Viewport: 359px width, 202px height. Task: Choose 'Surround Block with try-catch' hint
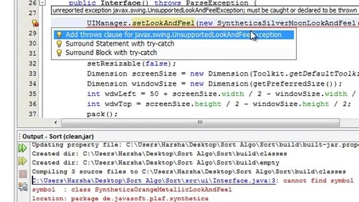[111, 53]
